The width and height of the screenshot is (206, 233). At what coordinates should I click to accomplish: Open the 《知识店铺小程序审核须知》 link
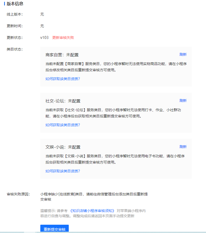[x=92, y=211]
